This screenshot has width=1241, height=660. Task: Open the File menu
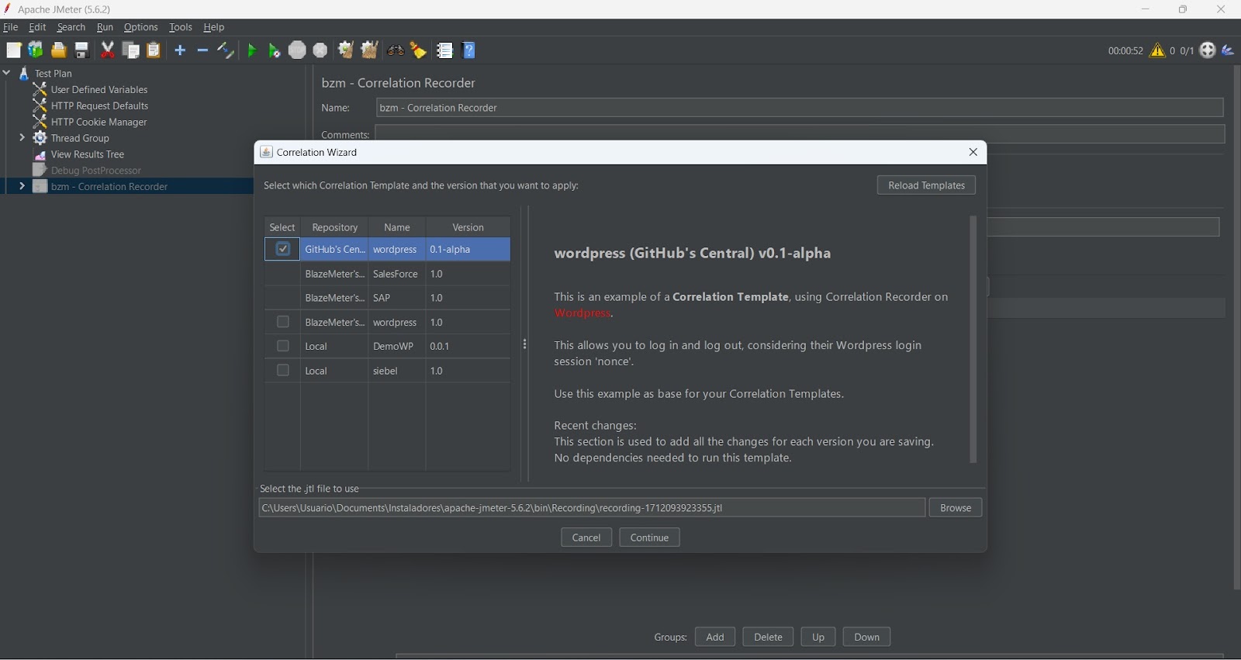coord(11,27)
